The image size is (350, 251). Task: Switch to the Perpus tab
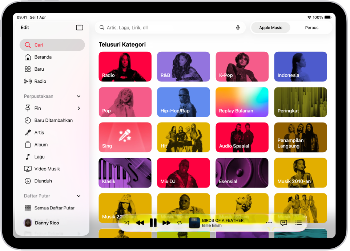pos(311,27)
